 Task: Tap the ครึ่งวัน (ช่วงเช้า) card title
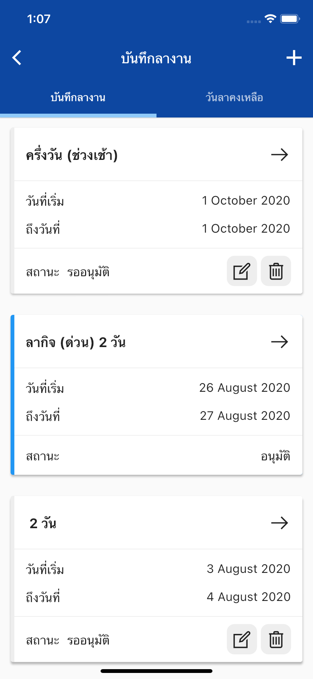(72, 155)
